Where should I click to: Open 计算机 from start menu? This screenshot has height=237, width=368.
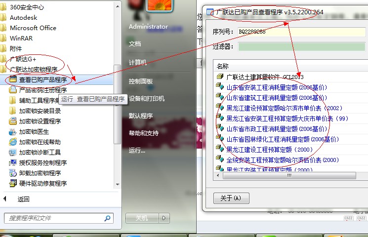(x=137, y=62)
